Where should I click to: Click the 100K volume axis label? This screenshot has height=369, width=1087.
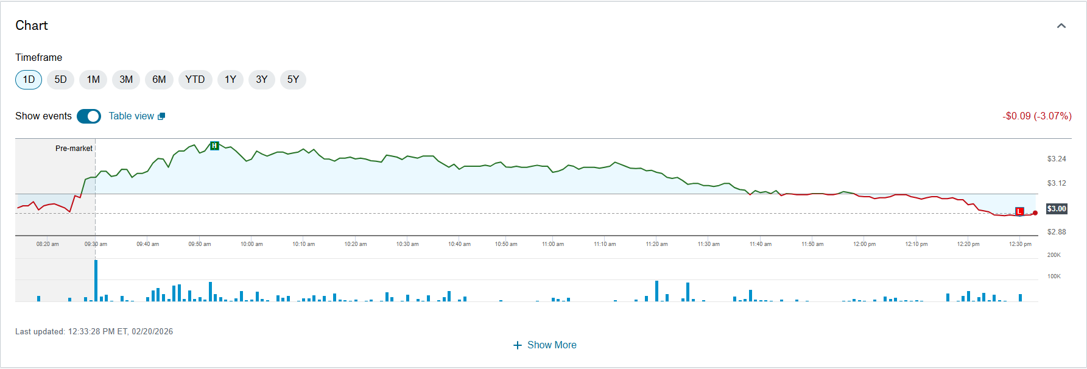pyautogui.click(x=1054, y=276)
